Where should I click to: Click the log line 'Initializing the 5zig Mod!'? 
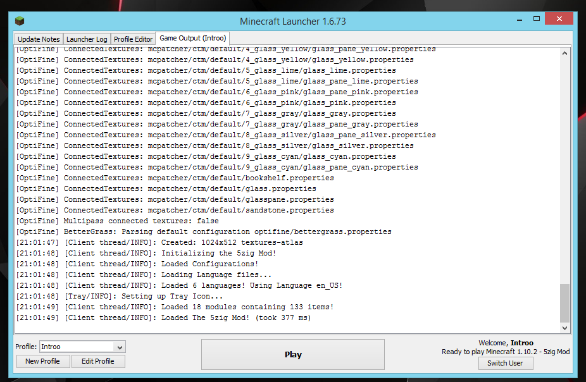(146, 253)
